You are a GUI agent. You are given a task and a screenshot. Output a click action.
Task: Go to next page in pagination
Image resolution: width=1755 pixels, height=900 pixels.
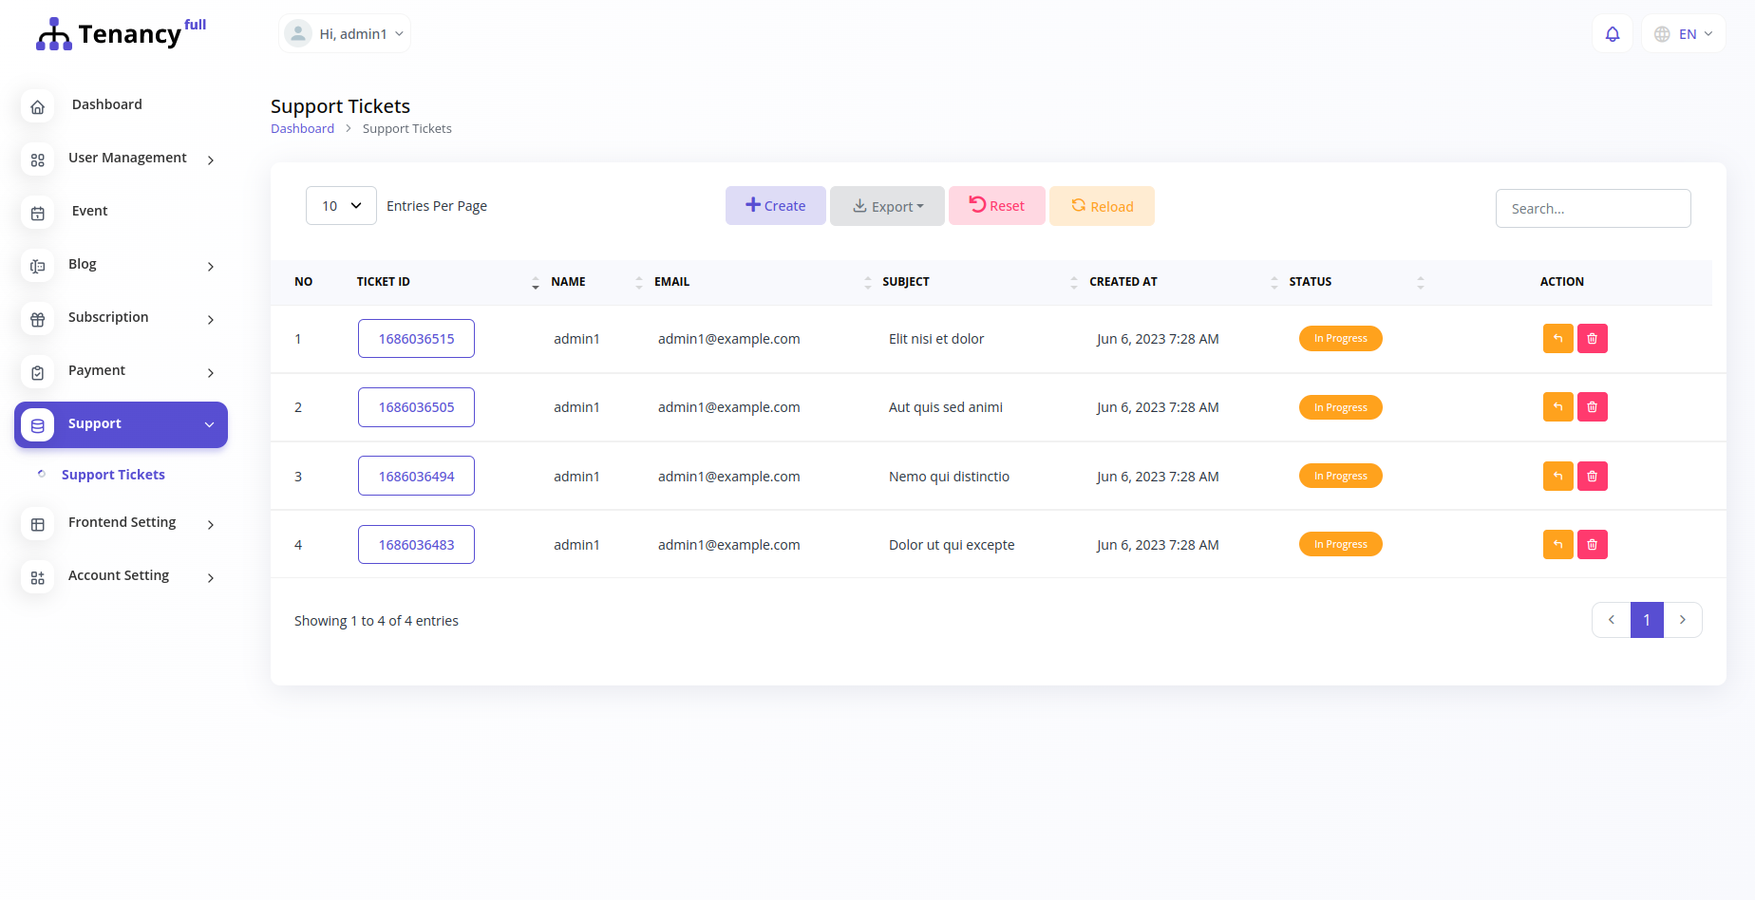tap(1682, 620)
